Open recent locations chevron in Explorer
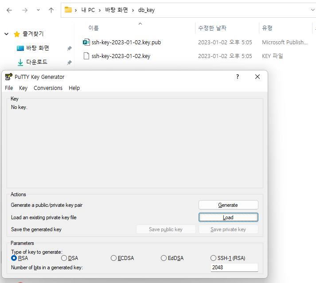 tap(38, 10)
